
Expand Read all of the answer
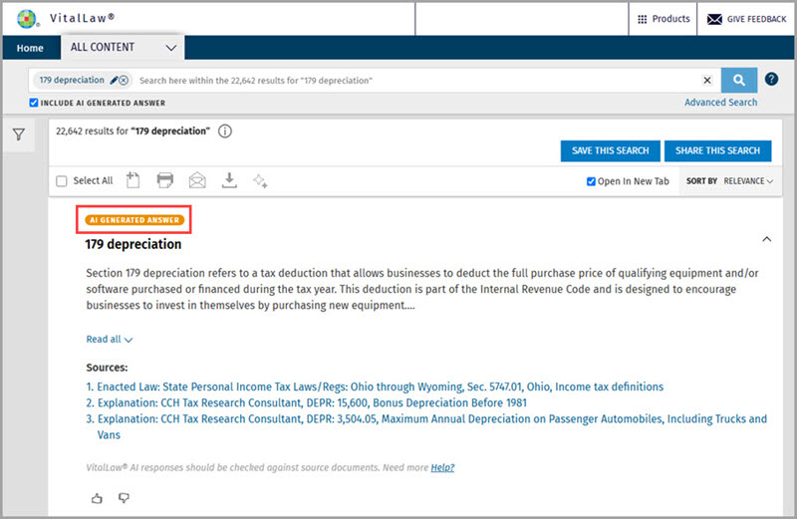pos(110,339)
